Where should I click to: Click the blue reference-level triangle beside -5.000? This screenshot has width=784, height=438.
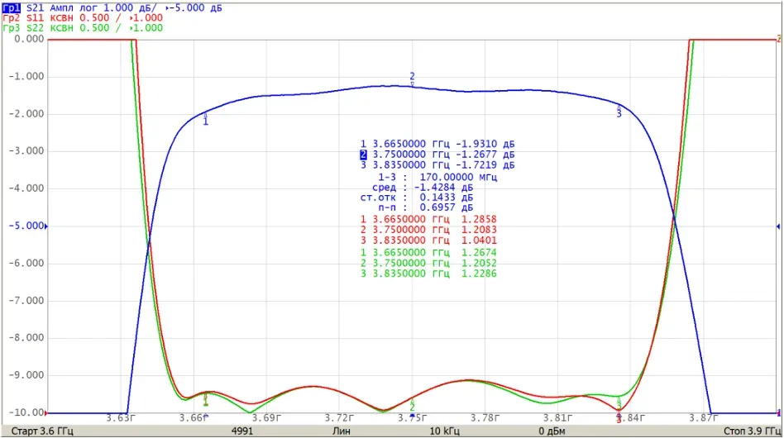coord(46,226)
